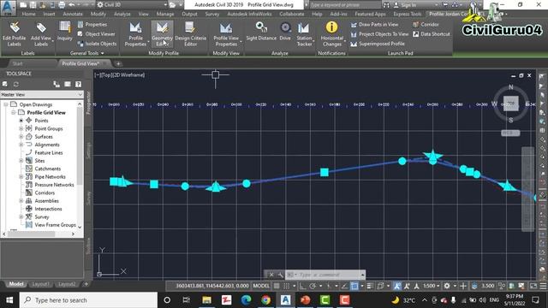The height and width of the screenshot is (308, 548).
Task: Toggle grid display in status bar
Action: (277, 286)
